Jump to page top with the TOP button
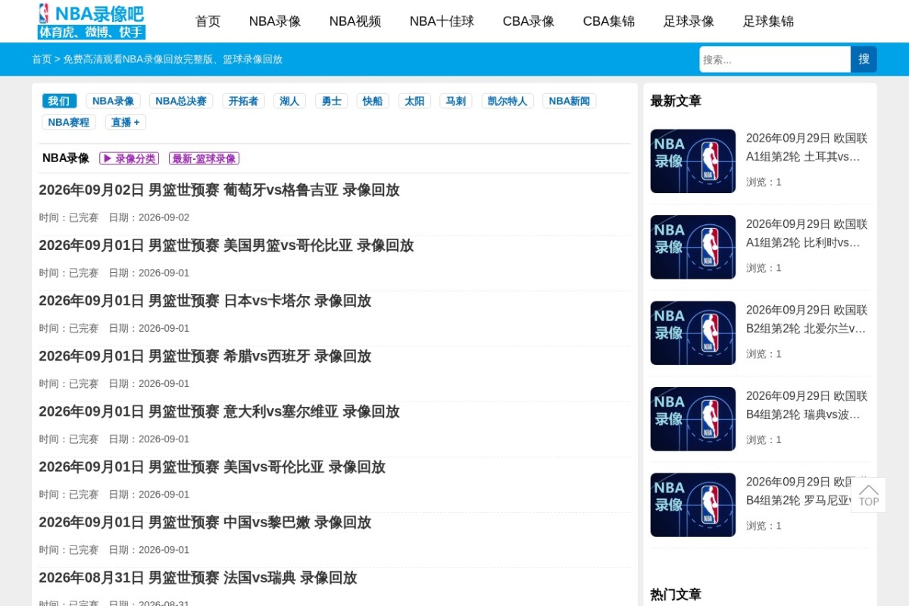909x606 pixels. pyautogui.click(x=868, y=495)
